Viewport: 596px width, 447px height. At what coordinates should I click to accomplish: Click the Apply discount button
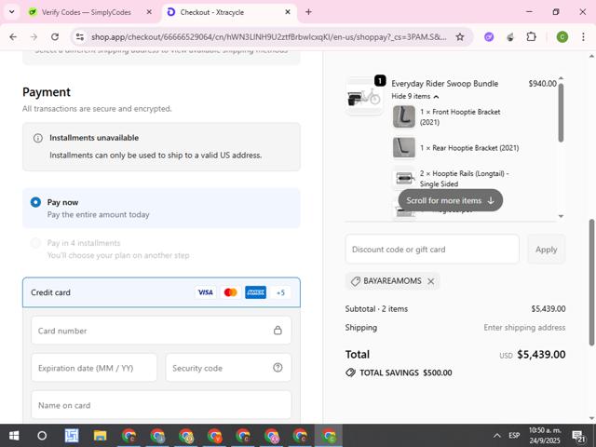click(x=547, y=250)
